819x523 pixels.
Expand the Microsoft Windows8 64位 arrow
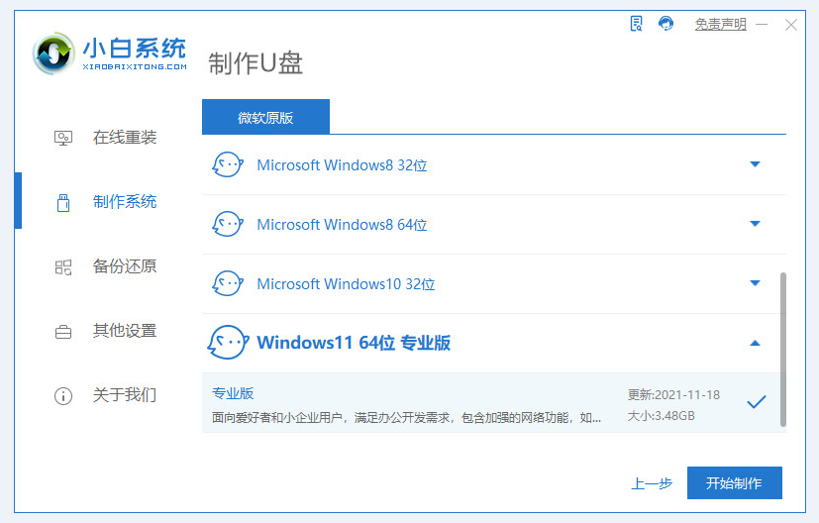pyautogui.click(x=755, y=224)
